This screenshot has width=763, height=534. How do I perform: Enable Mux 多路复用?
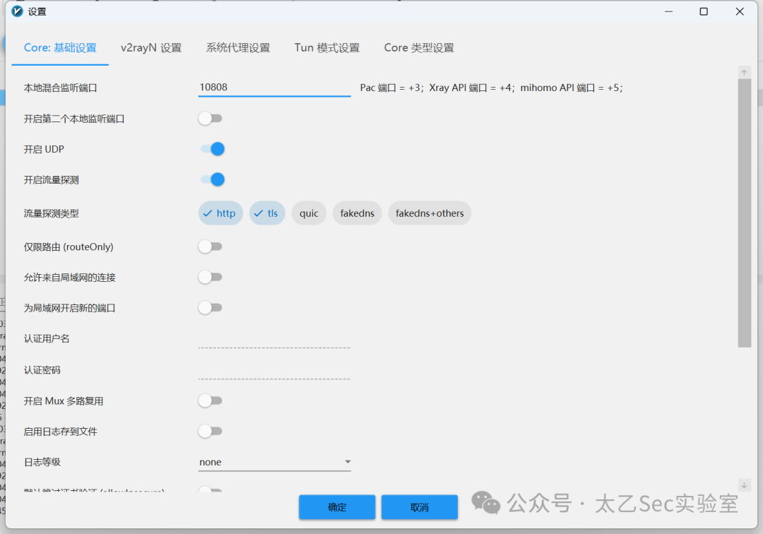211,400
